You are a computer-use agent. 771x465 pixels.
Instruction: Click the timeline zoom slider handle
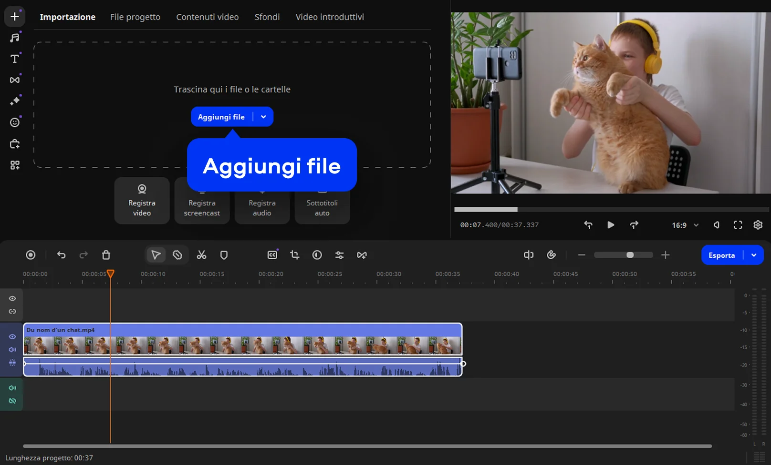point(630,255)
